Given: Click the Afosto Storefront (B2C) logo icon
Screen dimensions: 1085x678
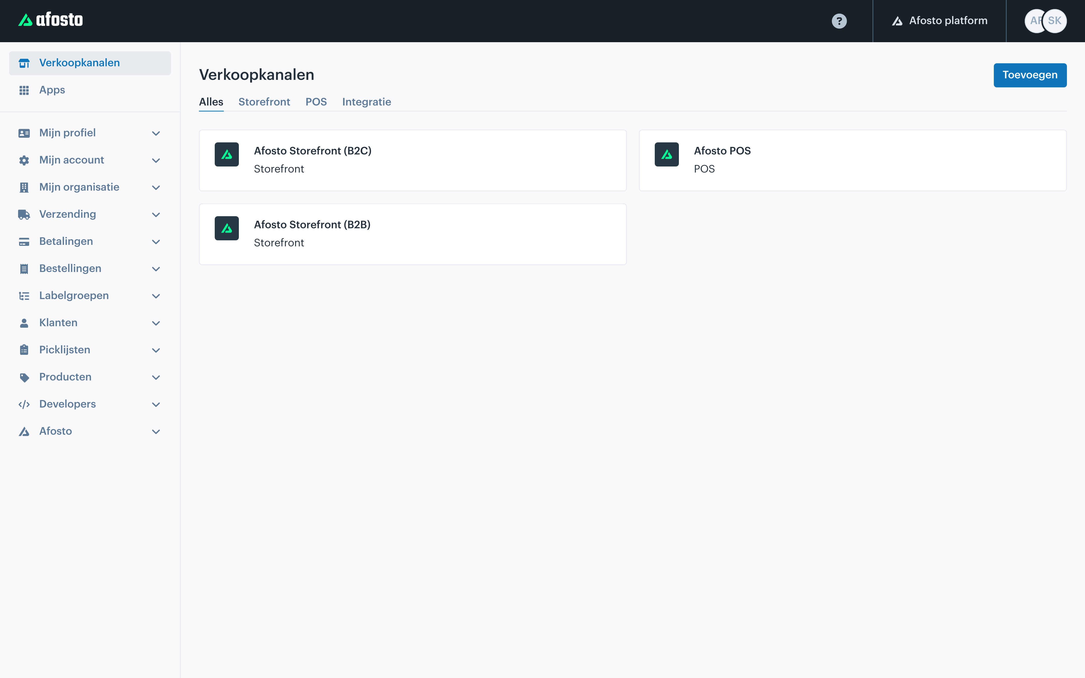Looking at the screenshot, I should 226,154.
